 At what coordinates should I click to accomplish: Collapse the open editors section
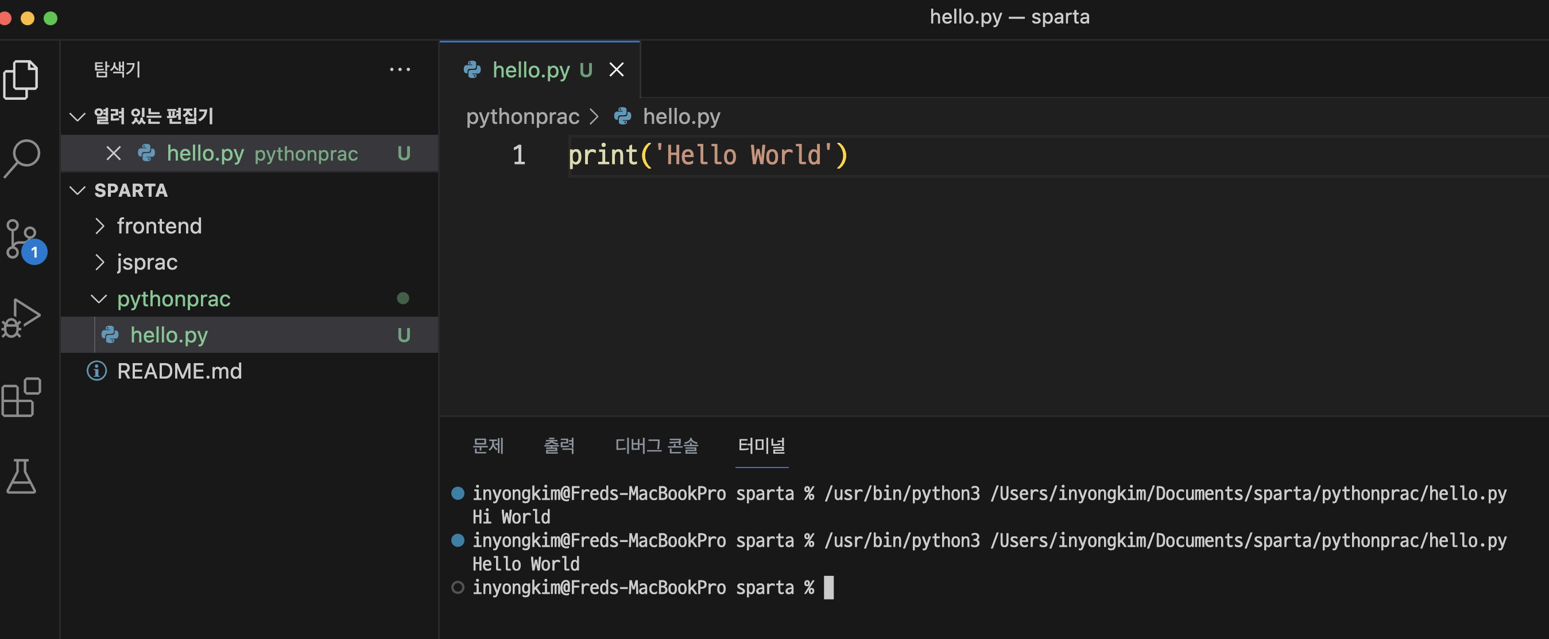click(x=78, y=116)
